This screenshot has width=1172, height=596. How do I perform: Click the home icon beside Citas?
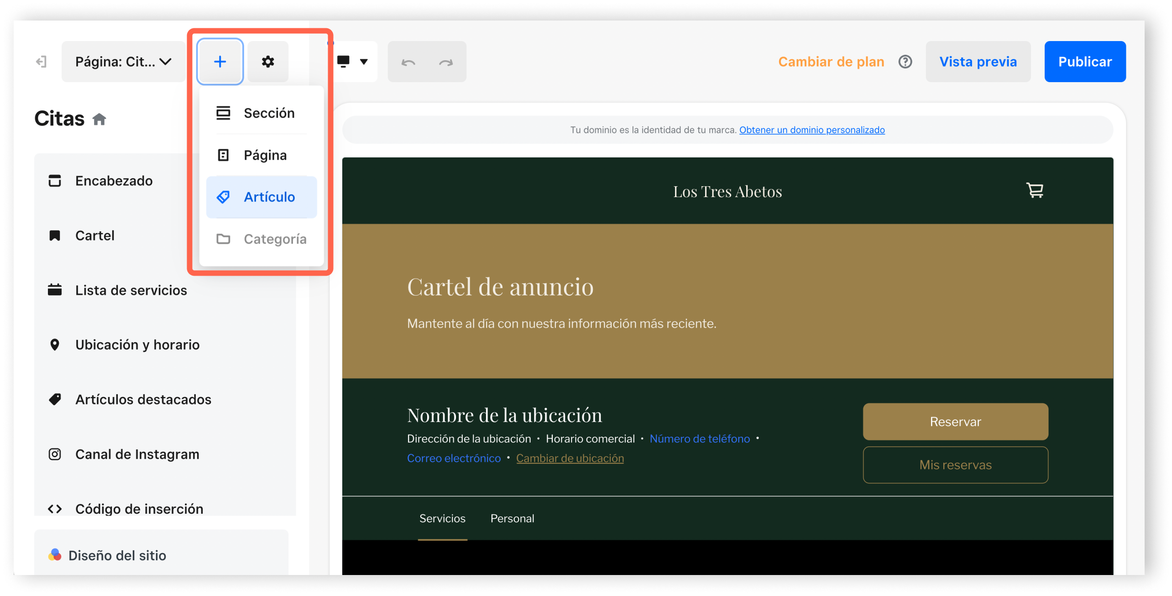[x=99, y=120]
